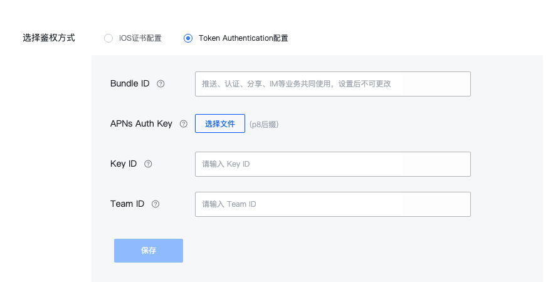Image resolution: width=548 pixels, height=282 pixels.
Task: Click the 选择文件 button
Action: [x=220, y=123]
